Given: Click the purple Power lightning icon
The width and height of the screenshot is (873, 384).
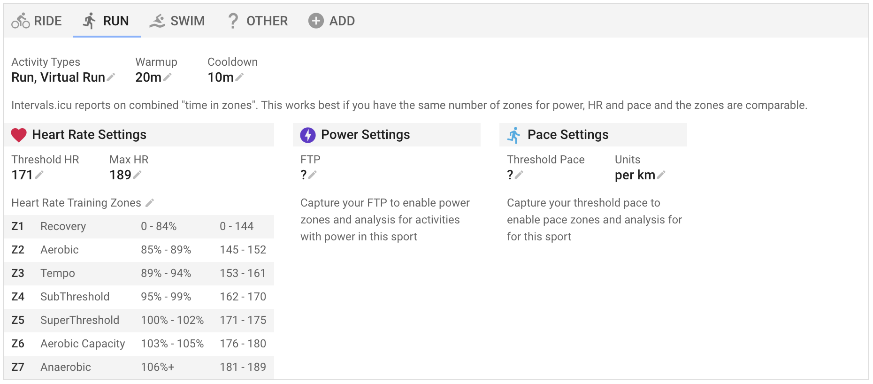Looking at the screenshot, I should [308, 135].
